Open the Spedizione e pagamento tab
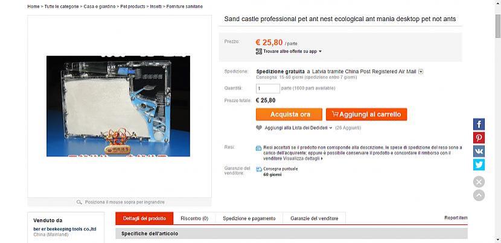The height and width of the screenshot is (243, 501). [x=249, y=218]
